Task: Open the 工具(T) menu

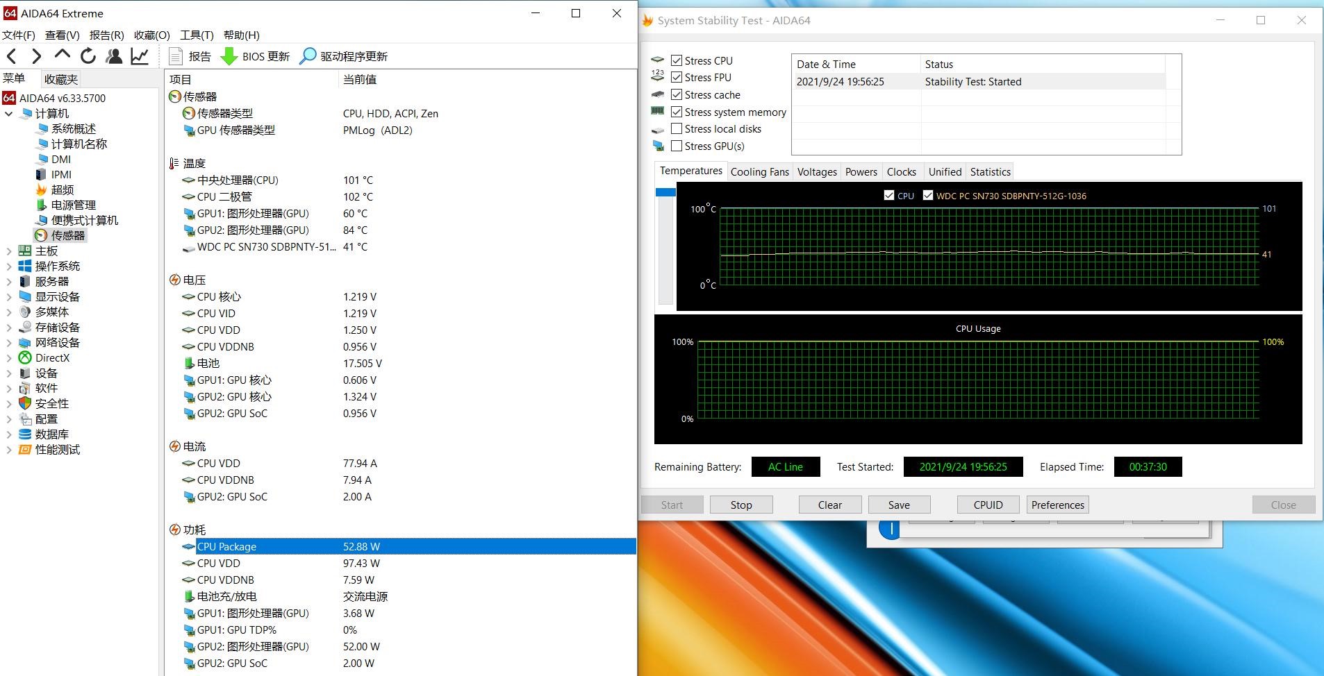Action: [197, 35]
